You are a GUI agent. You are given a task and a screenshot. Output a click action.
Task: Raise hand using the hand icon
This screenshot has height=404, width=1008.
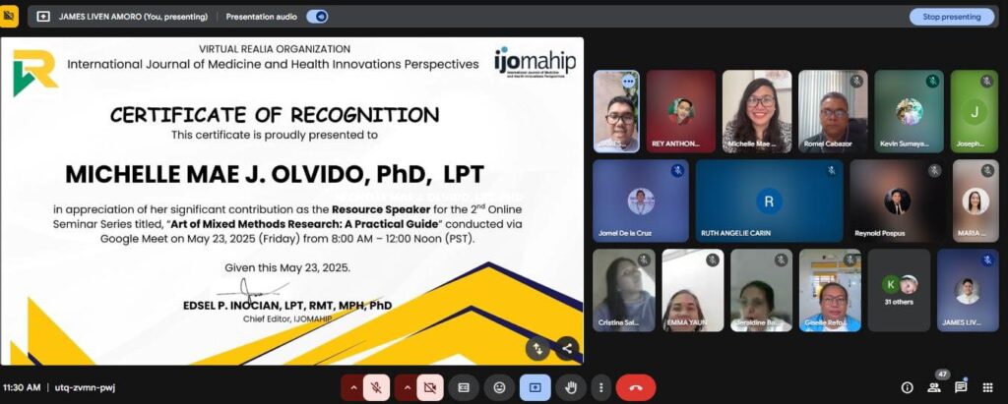pos(570,387)
